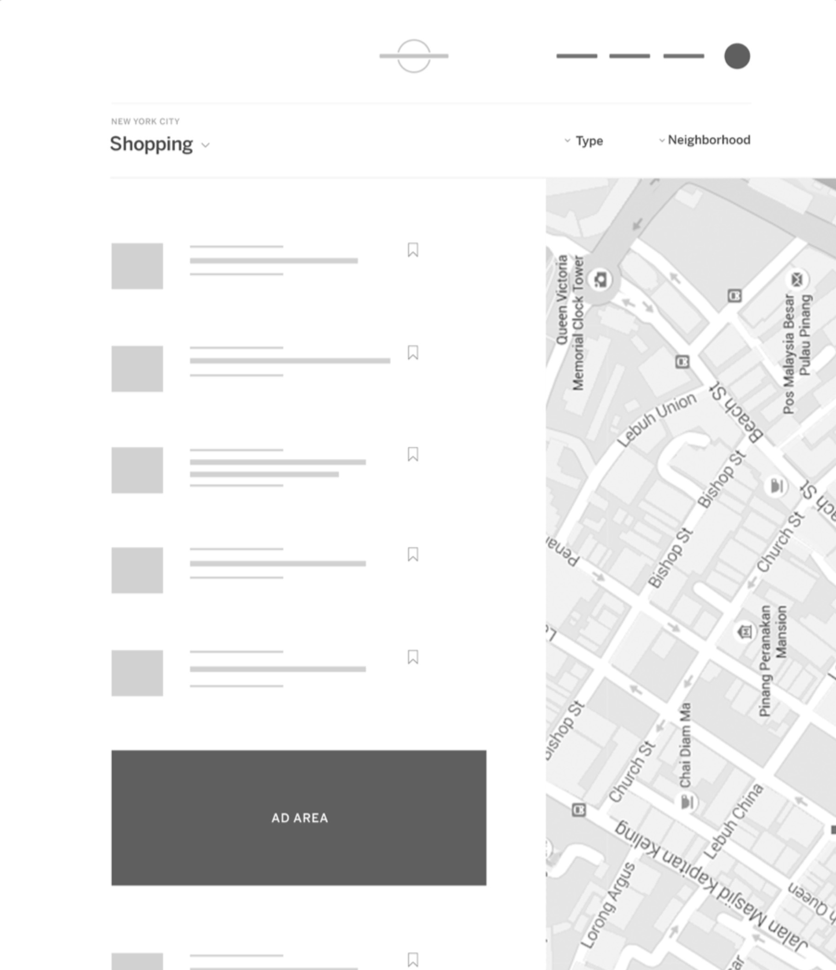This screenshot has height=970, width=836.
Task: Click museum marker at Pinang Peranakan Mansion
Action: tap(745, 632)
